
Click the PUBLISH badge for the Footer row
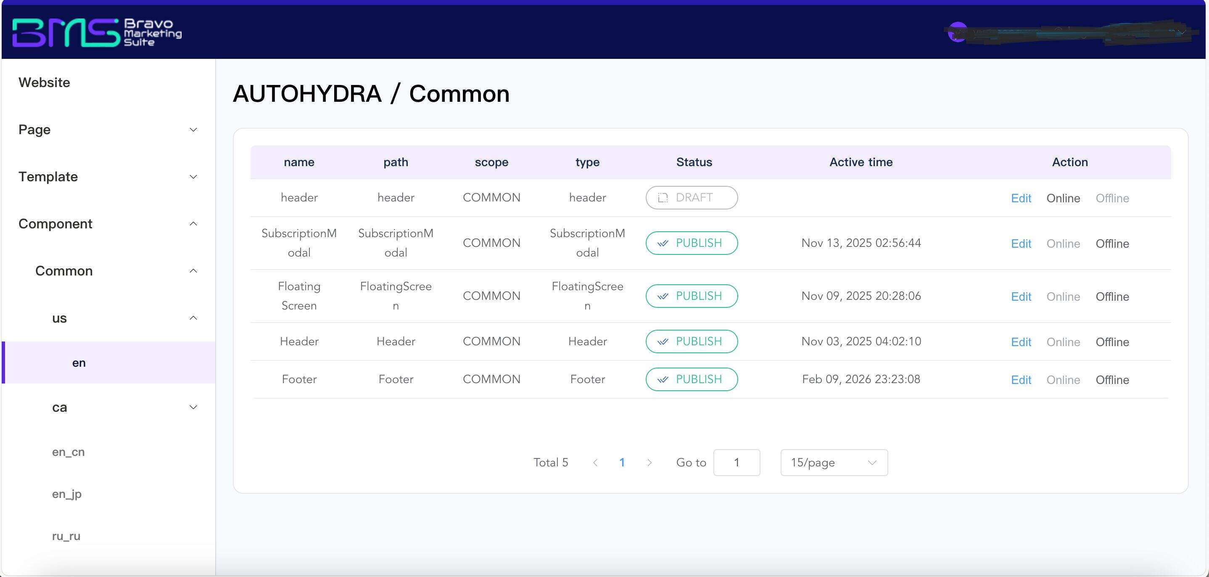(692, 379)
